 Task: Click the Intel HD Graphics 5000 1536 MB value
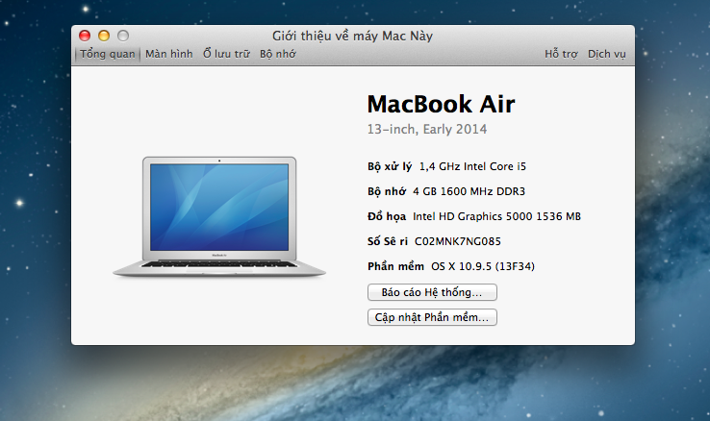click(496, 216)
